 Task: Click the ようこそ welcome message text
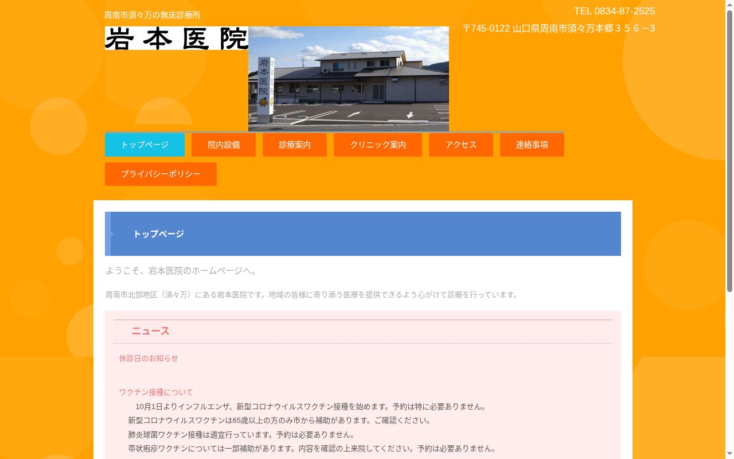pyautogui.click(x=182, y=271)
